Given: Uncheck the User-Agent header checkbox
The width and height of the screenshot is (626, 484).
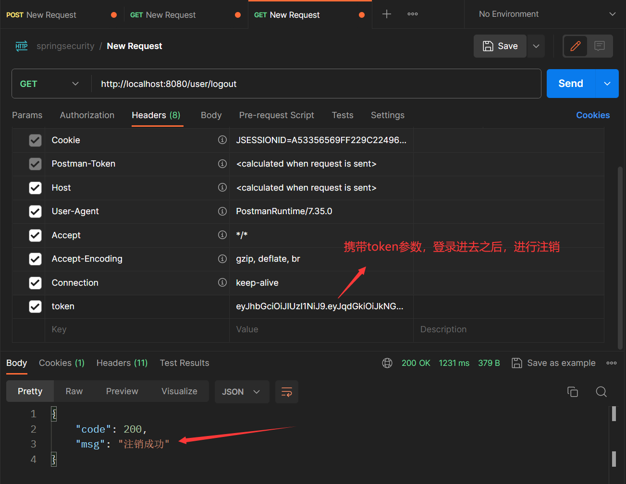Looking at the screenshot, I should (x=35, y=211).
